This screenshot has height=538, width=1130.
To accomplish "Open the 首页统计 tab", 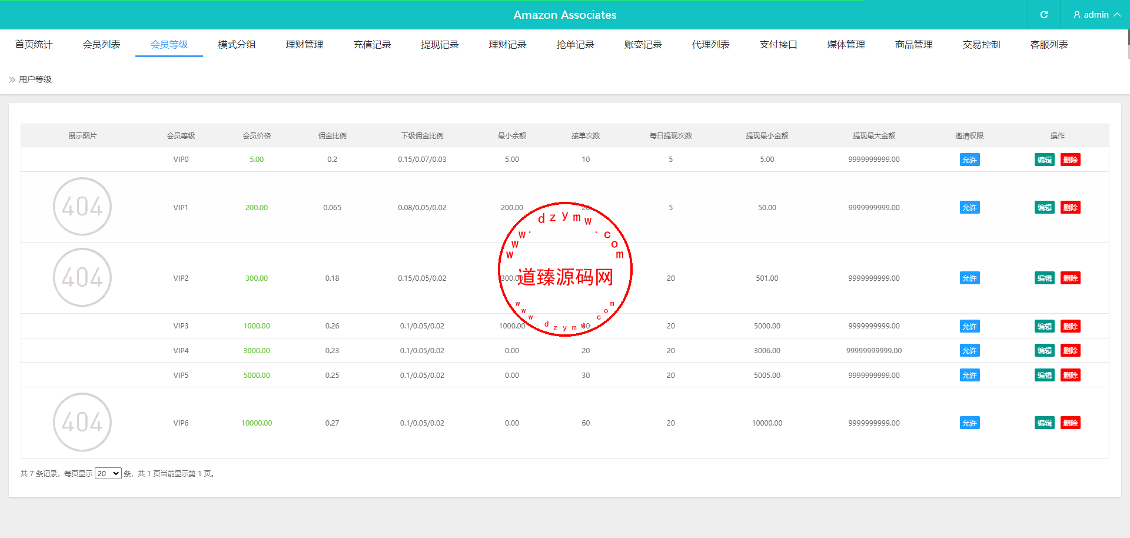I will tap(34, 44).
